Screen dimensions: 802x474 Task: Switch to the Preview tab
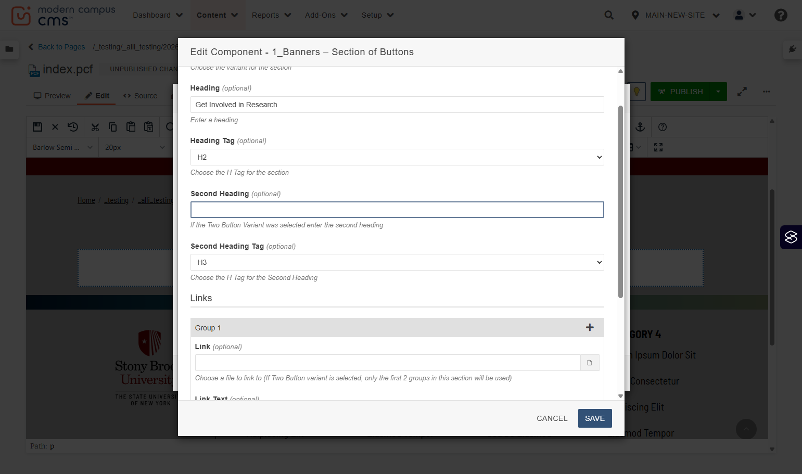tap(52, 96)
